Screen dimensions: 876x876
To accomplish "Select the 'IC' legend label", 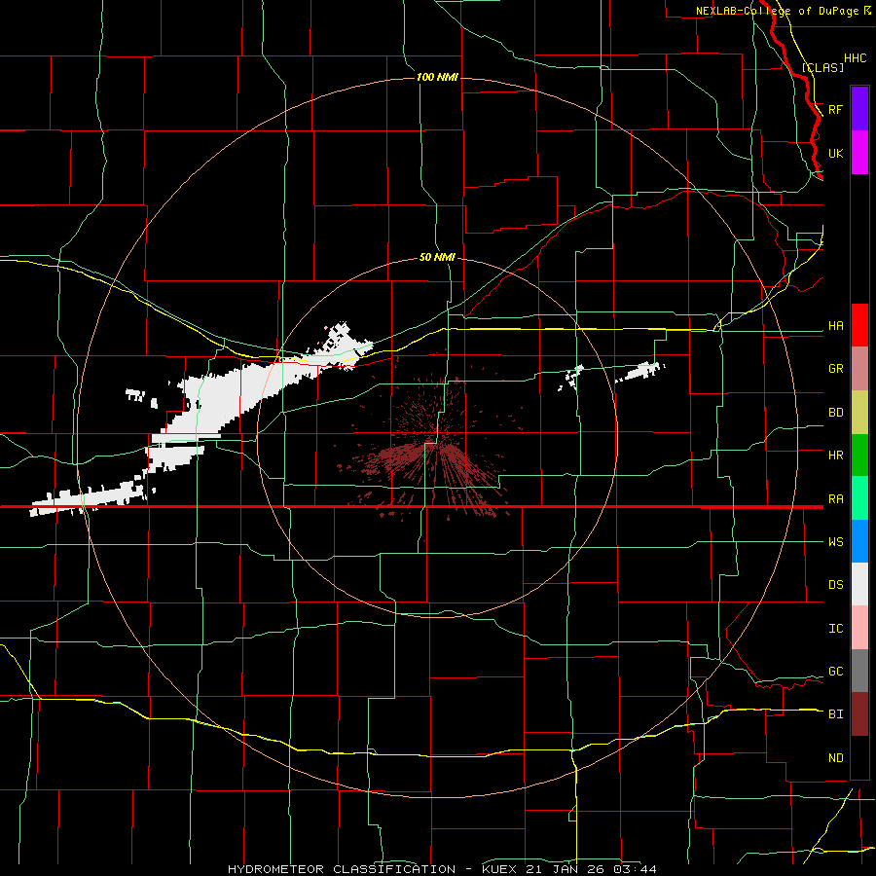I will [836, 629].
